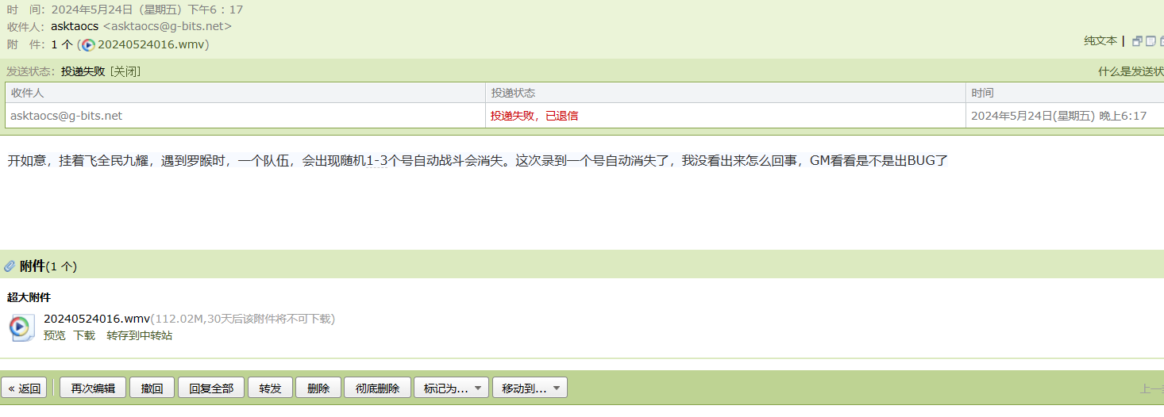Viewport: 1164px width, 417px height.
Task: Click the small media icon beside header attachment name
Action: coord(88,45)
